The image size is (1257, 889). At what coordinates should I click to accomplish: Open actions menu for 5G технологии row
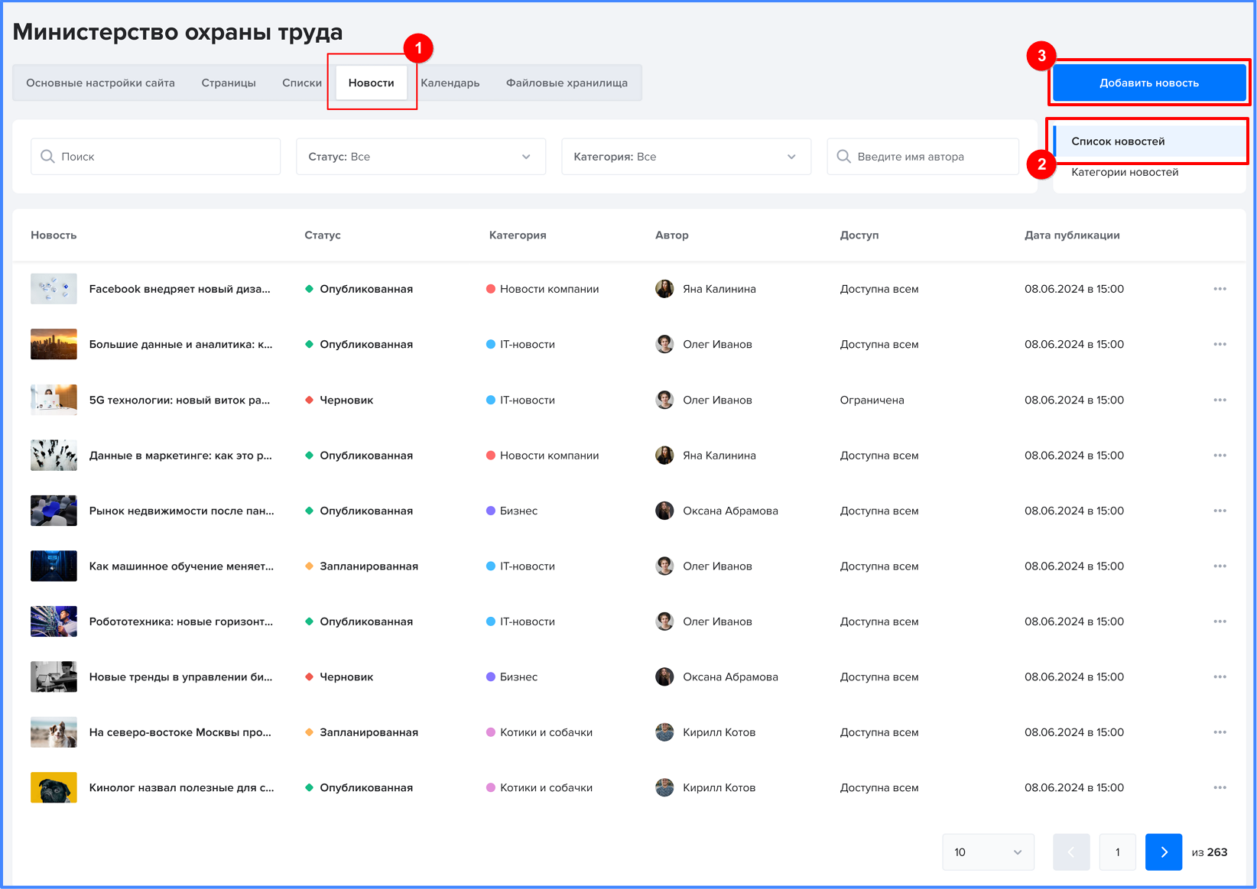(x=1220, y=400)
